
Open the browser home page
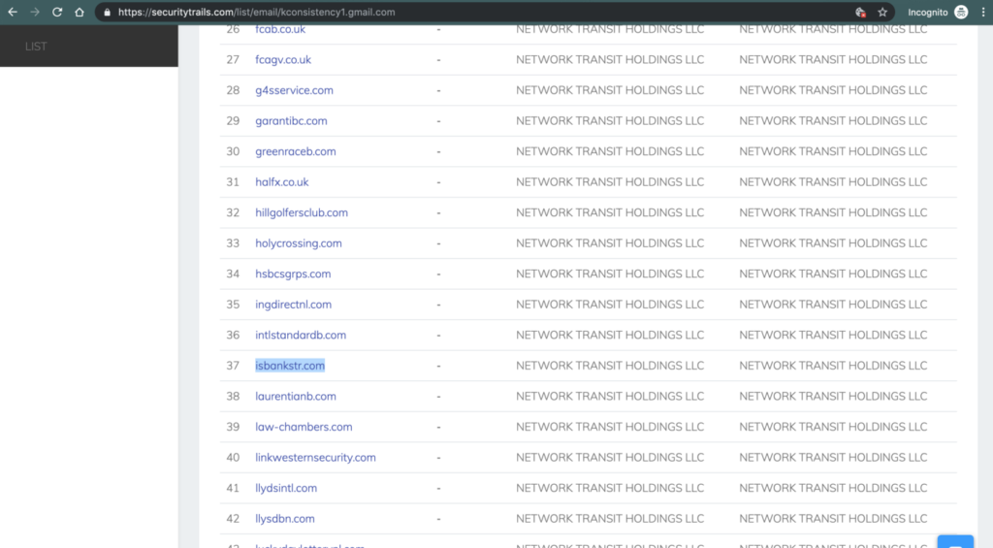tap(80, 12)
